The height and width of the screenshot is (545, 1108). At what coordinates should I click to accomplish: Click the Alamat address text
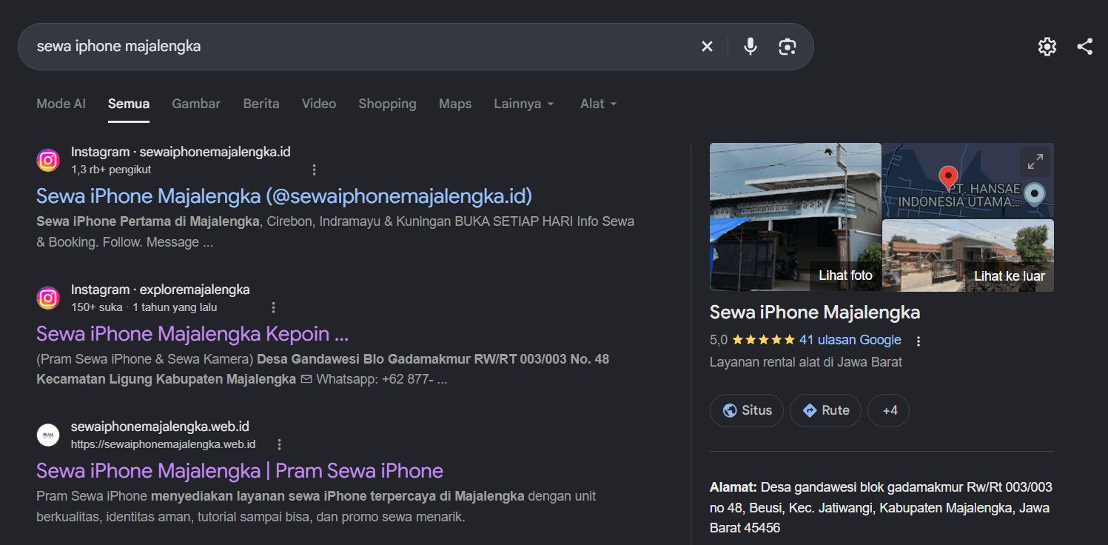881,507
